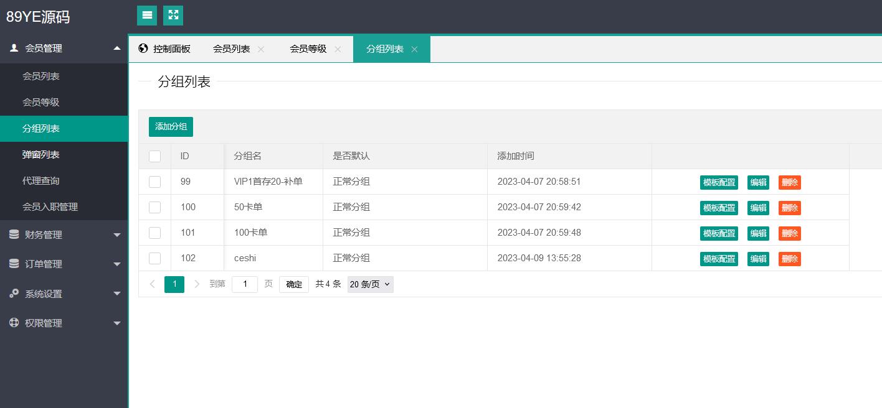Close the 分组列表 tab
This screenshot has width=882, height=408.
point(414,49)
